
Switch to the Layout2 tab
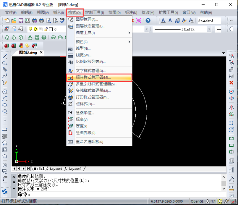point(75,169)
